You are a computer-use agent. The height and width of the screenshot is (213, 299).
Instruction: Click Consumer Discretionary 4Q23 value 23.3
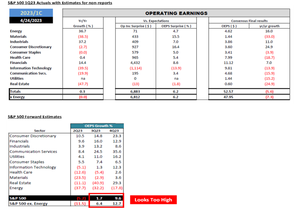click(x=117, y=136)
